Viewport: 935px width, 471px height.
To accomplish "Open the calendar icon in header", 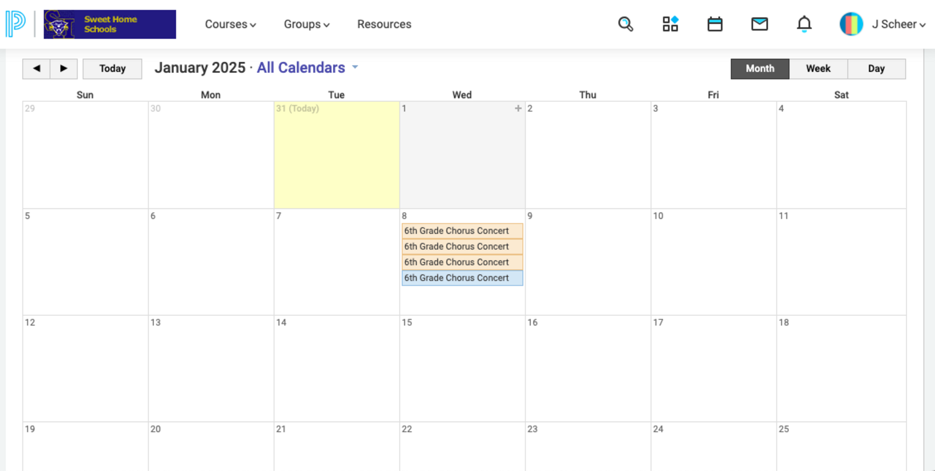I will coord(714,24).
